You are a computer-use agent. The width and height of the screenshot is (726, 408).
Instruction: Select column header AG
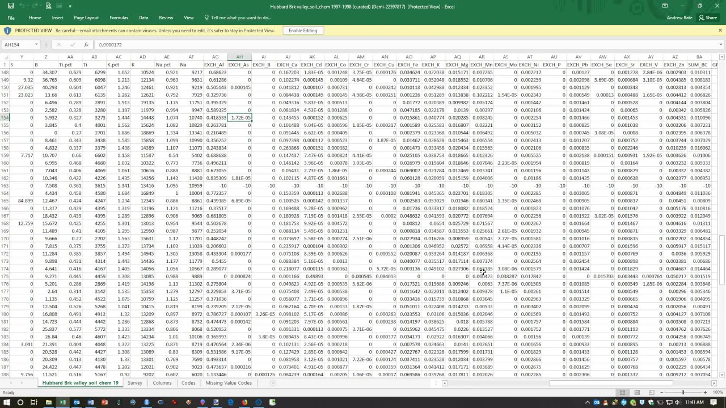click(x=215, y=57)
